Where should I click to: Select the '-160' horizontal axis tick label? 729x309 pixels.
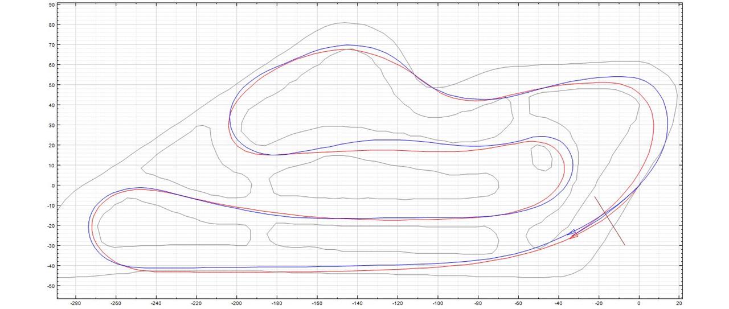pos(317,304)
